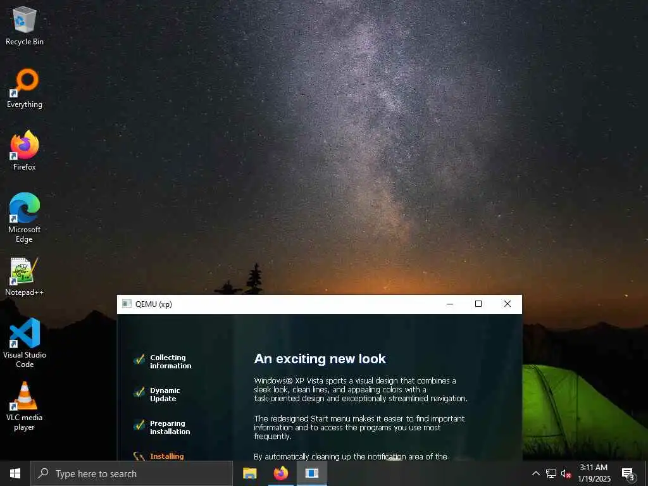The height and width of the screenshot is (486, 648).
Task: Launch the Everything search shortcut
Action: 25,89
